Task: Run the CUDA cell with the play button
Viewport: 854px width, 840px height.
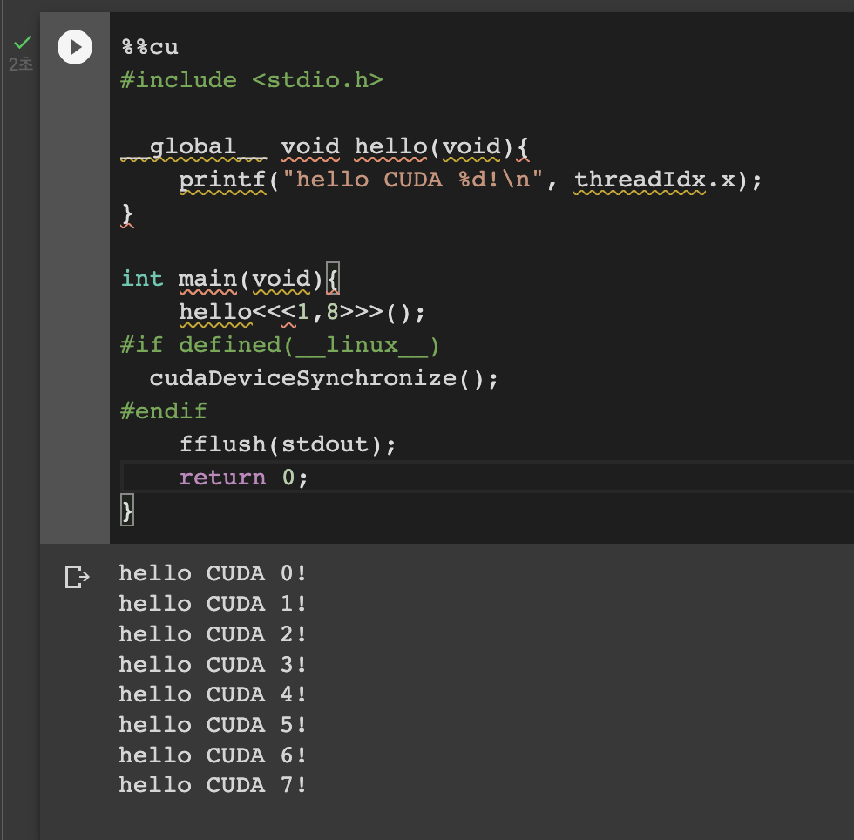Action: tap(74, 47)
